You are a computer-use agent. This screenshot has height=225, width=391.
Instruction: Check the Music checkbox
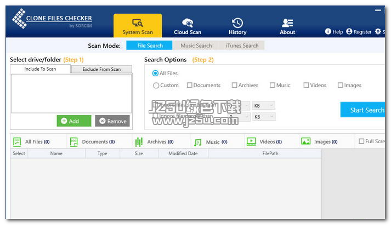click(273, 85)
